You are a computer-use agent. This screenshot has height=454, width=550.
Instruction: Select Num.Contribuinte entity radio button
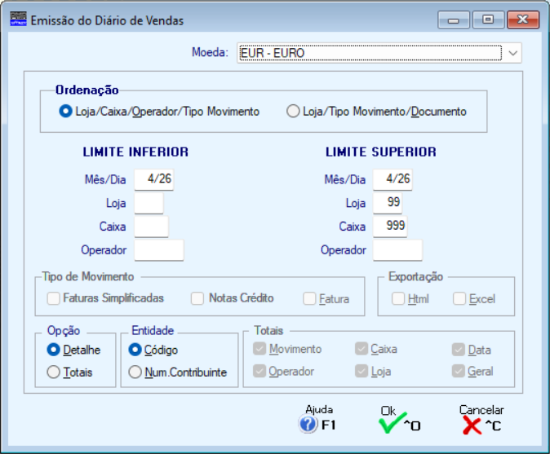[x=135, y=372]
